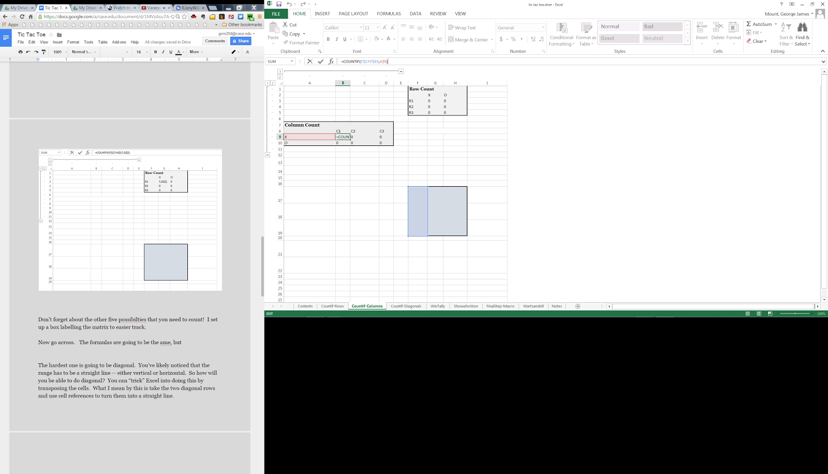Apply the Good cell style swatch
Viewport: 828px width, 474px height.
coord(619,38)
